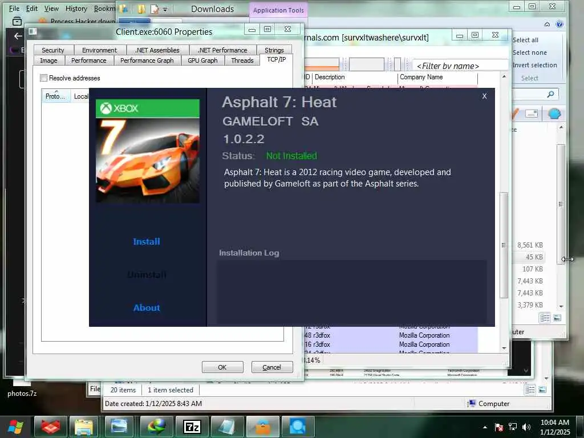Open the Help button in the Downloads window
The image size is (584, 438).
tap(559, 24)
